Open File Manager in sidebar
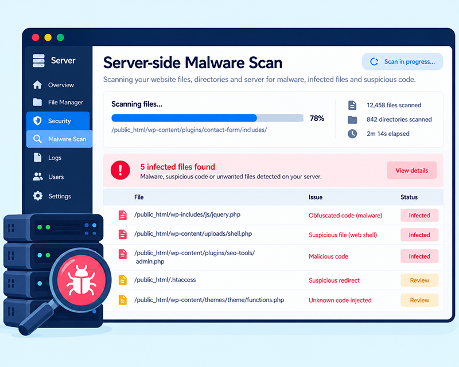The image size is (459, 367). [x=58, y=102]
